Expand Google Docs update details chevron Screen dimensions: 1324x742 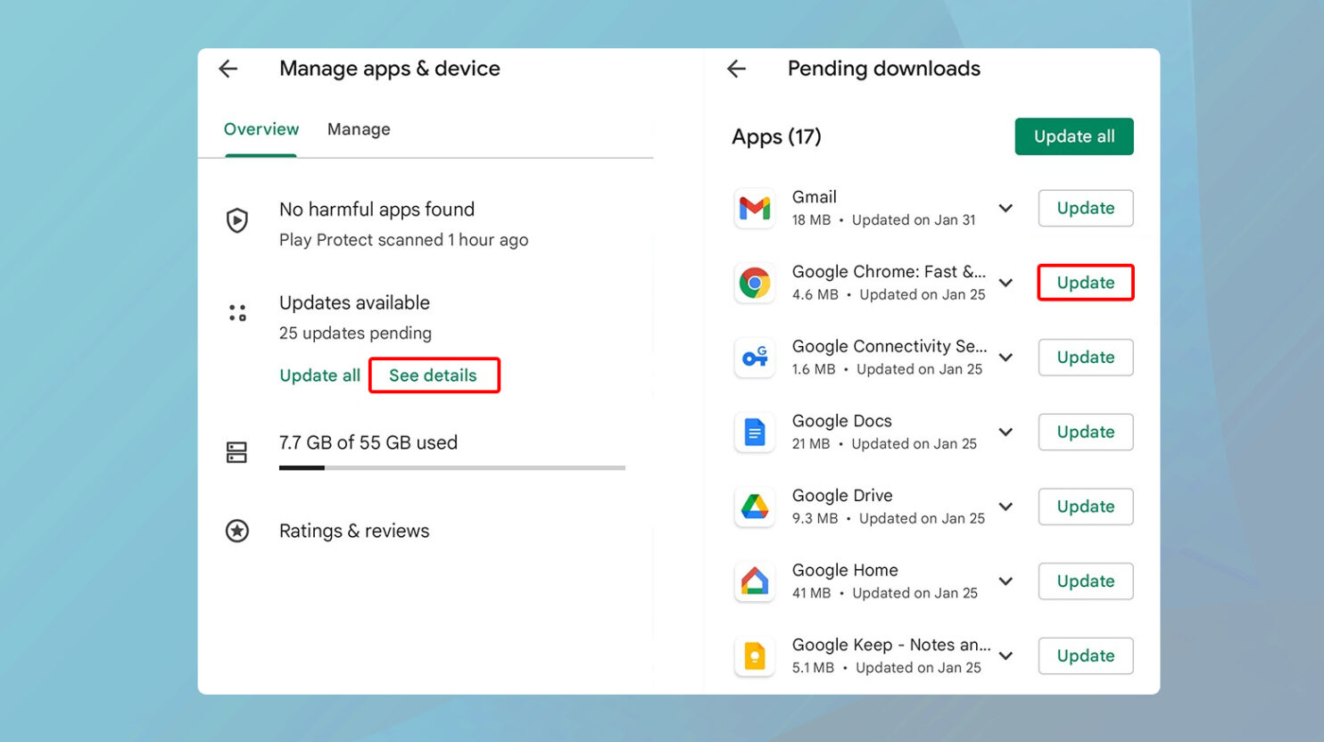coord(1005,433)
